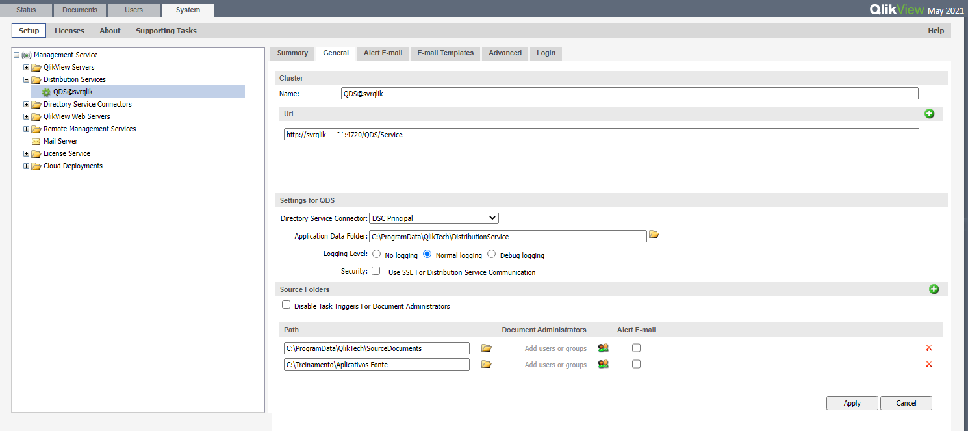Switch to the Users tab
This screenshot has width=968, height=431.
tap(134, 10)
